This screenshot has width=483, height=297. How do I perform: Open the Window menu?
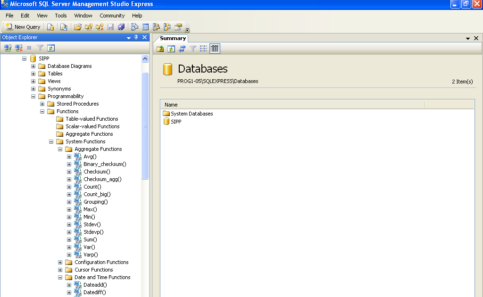83,16
